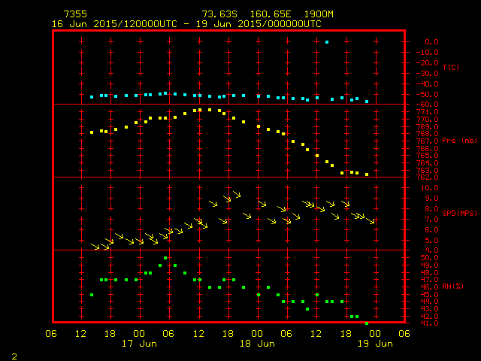Select the longitude text 160.65E
The height and width of the screenshot is (361, 481).
[x=271, y=14]
